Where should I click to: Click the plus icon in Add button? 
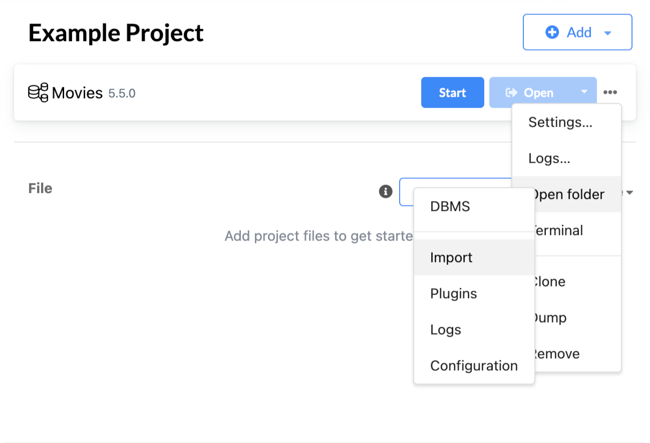tap(552, 33)
